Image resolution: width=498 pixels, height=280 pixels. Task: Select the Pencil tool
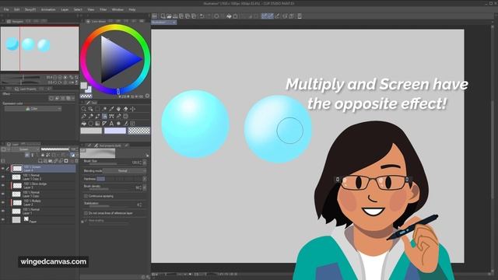(91, 116)
